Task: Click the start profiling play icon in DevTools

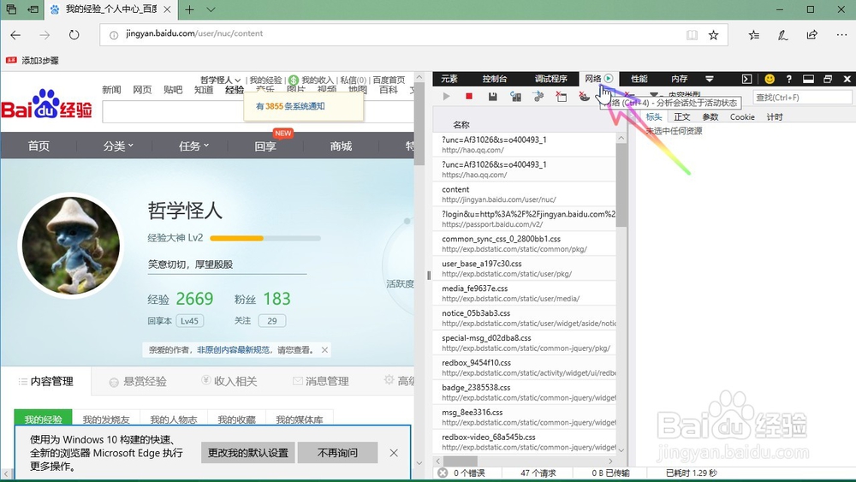Action: tap(447, 96)
